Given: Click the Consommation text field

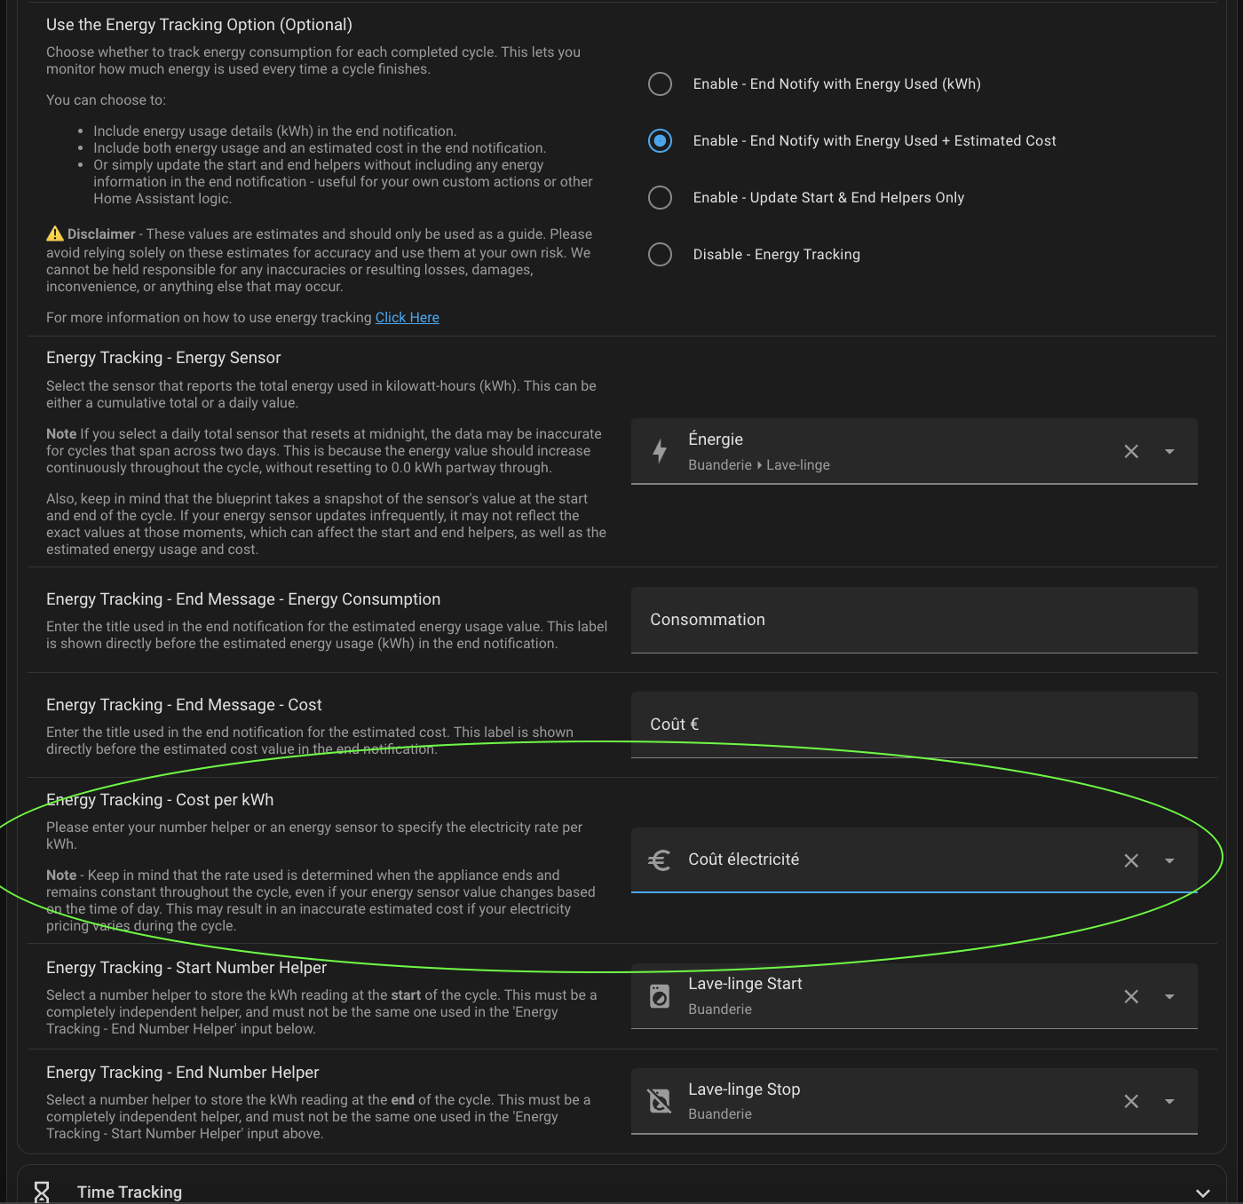Looking at the screenshot, I should click(914, 620).
